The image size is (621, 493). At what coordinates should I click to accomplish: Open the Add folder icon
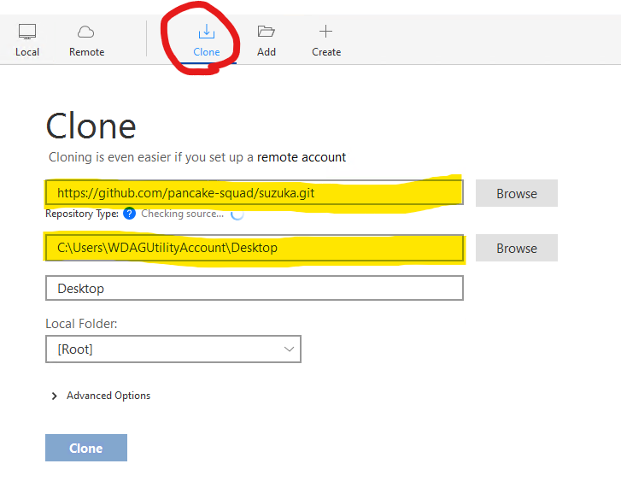pyautogui.click(x=267, y=31)
